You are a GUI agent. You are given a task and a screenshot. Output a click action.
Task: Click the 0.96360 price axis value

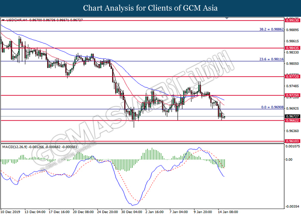tap(292, 131)
